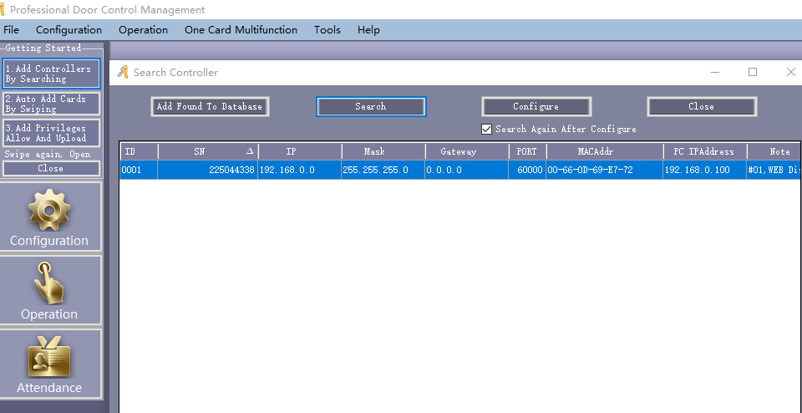Click the gateway cell 0.0.0.0

pyautogui.click(x=466, y=170)
